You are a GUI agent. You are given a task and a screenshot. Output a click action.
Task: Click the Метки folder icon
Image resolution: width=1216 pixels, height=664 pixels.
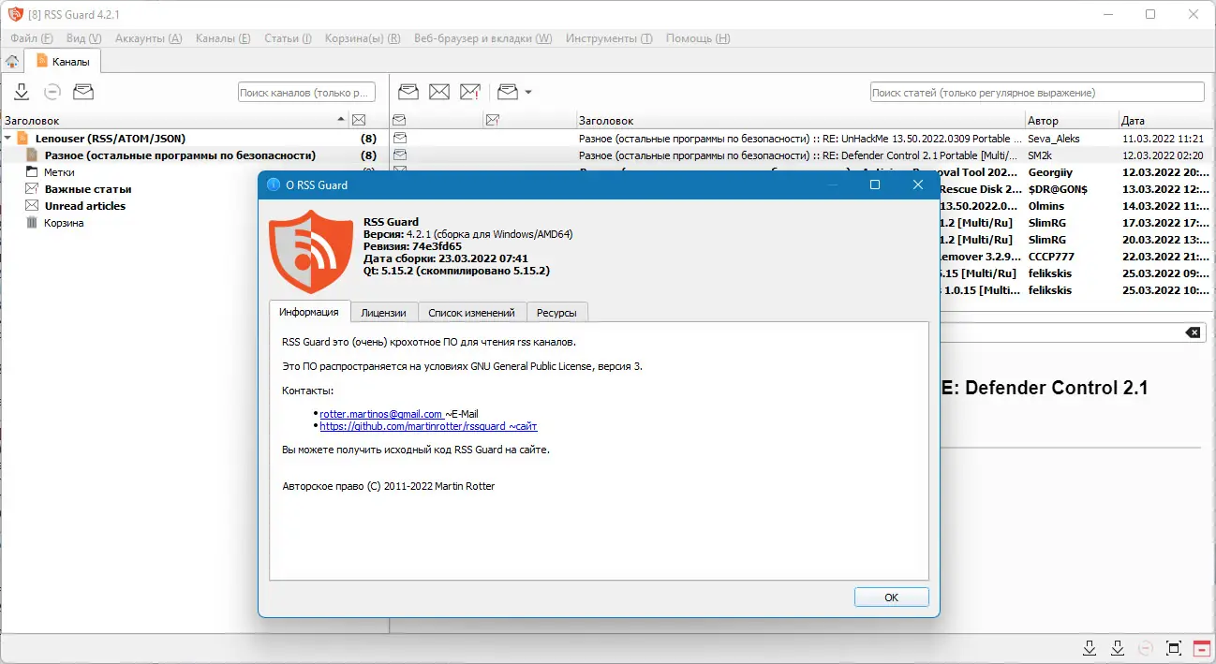[32, 172]
